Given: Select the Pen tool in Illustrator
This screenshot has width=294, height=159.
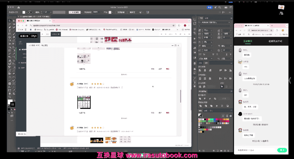Looking at the screenshot, I should (x=10, y=27).
